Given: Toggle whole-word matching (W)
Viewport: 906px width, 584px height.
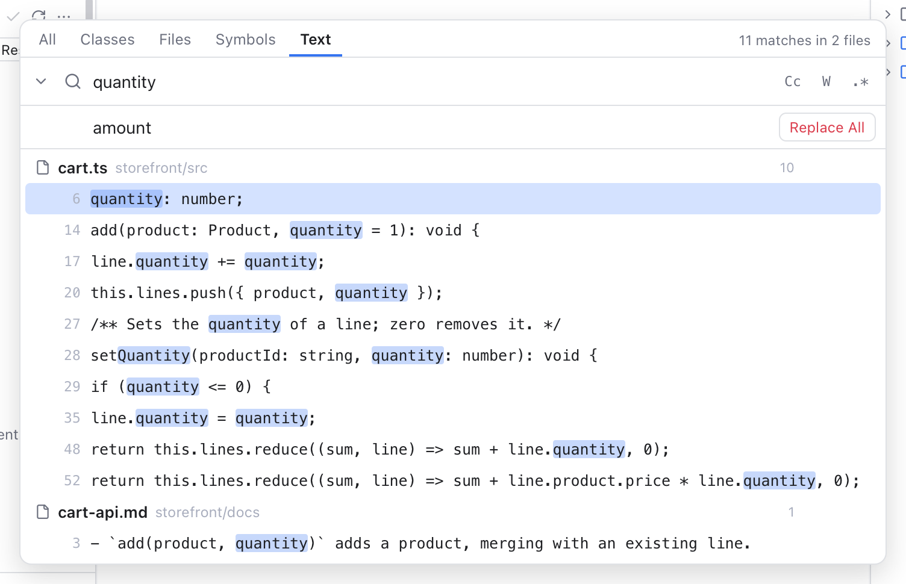Looking at the screenshot, I should (x=826, y=81).
